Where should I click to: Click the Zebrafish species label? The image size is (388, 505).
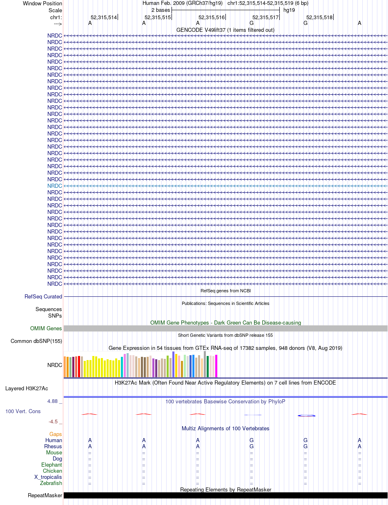click(51, 483)
